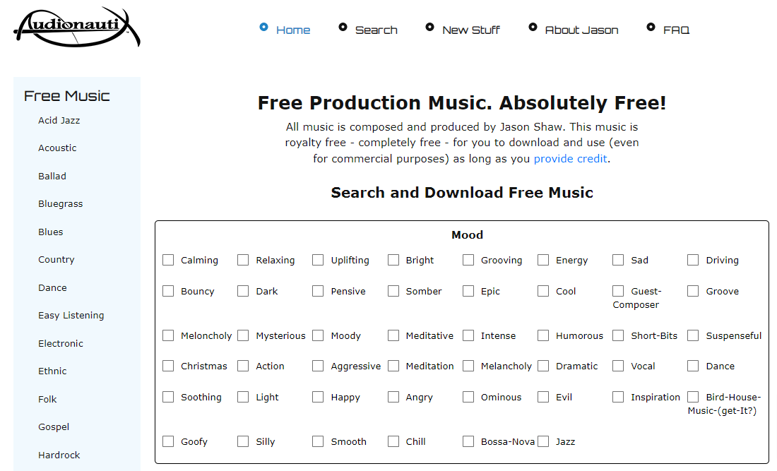Open the New Stuff page
This screenshot has height=471, width=777.
pos(470,30)
